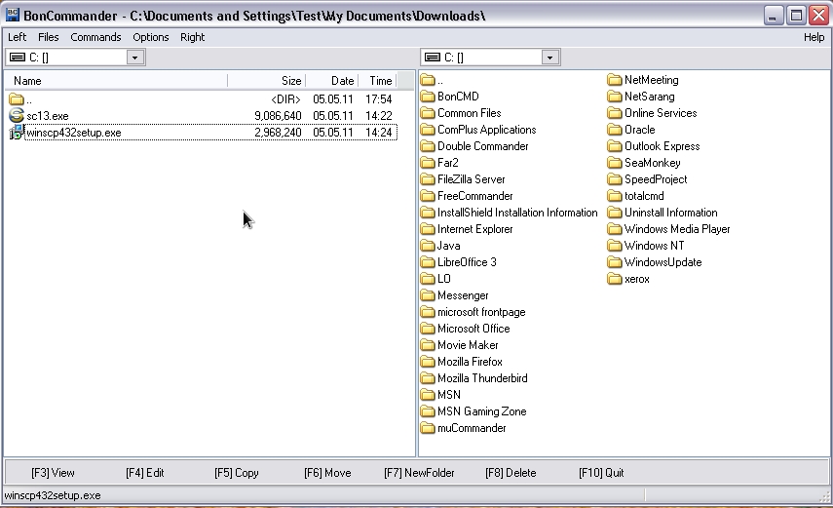Select the InstallShield Installation Information folder name
The height and width of the screenshot is (508, 833).
517,213
